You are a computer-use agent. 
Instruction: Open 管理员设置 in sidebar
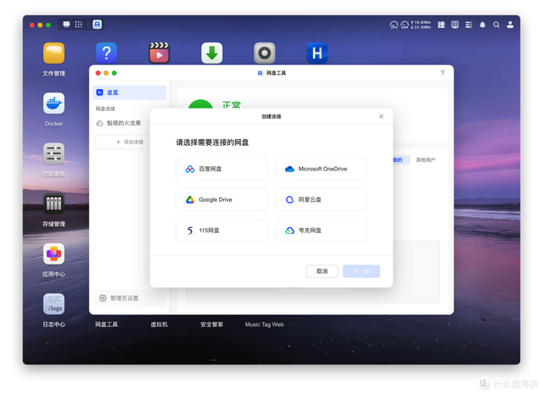pos(119,298)
